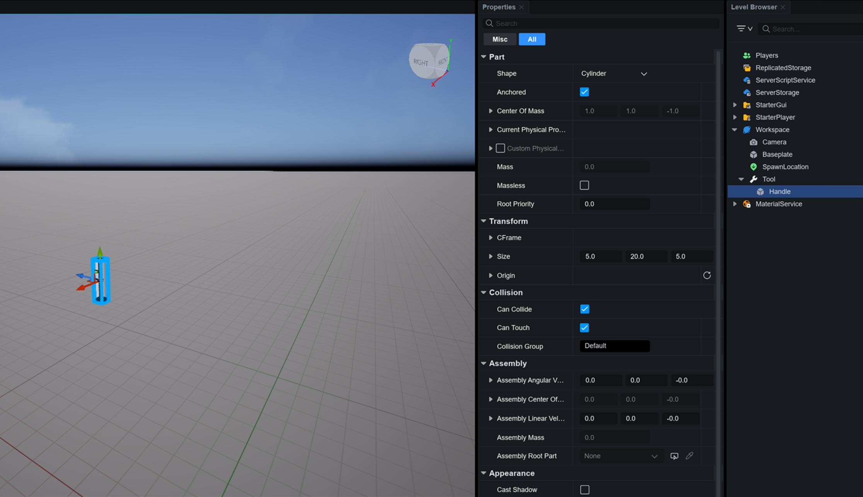Switch to the Misc filter tab
The width and height of the screenshot is (863, 497).
tap(499, 39)
